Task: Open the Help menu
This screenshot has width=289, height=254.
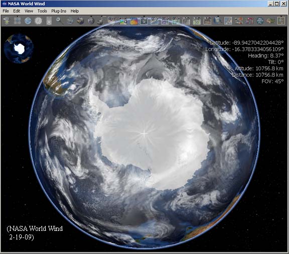Action: tap(75, 11)
